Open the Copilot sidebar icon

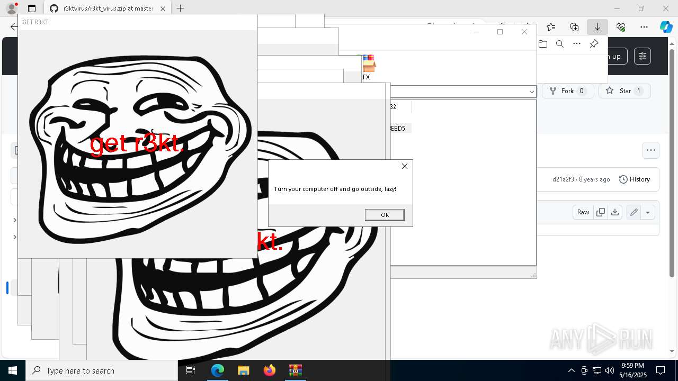[666, 27]
